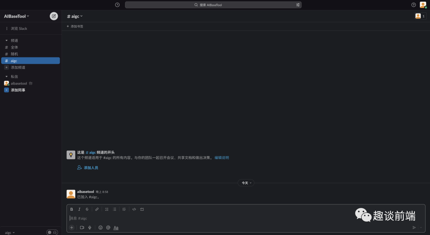Click the video clip icon in composer

pos(82,227)
